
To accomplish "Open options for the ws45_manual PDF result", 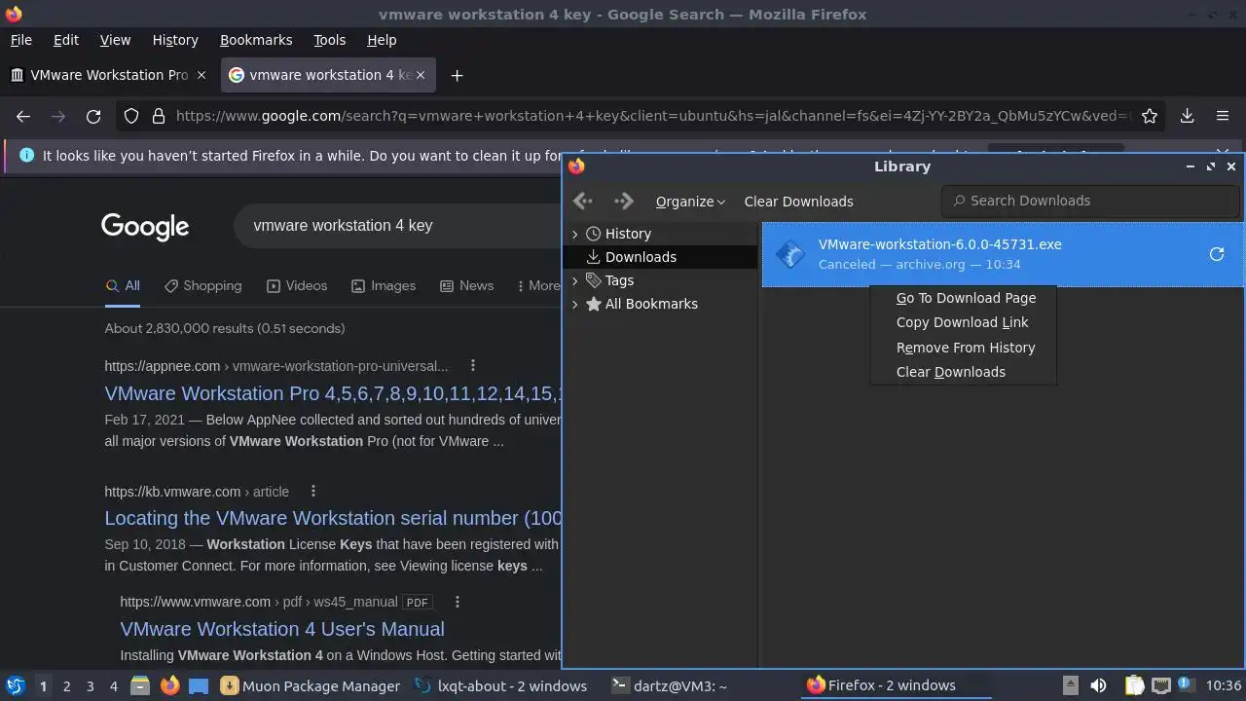I will [x=458, y=602].
